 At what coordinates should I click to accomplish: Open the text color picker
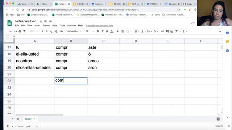(x=112, y=31)
